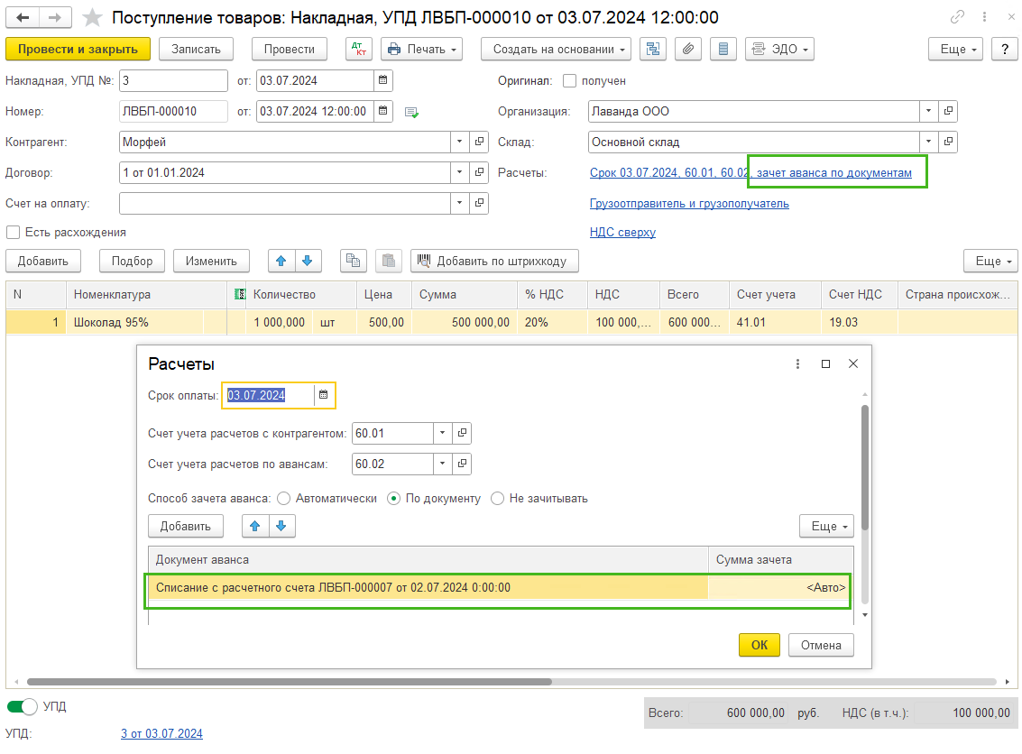Image resolution: width=1022 pixels, height=754 pixels.
Task: Click the Расчеты dialog vertical scrollbar
Action: click(865, 467)
